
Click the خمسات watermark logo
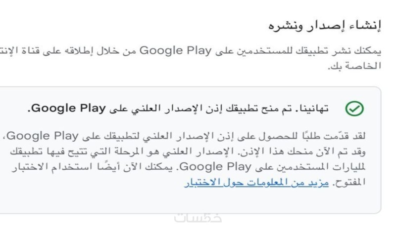click(x=198, y=218)
